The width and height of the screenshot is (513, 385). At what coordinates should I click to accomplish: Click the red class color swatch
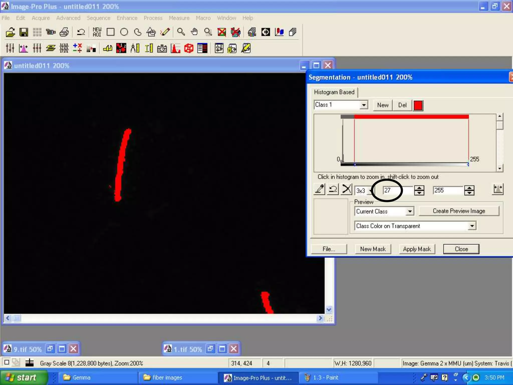point(418,105)
